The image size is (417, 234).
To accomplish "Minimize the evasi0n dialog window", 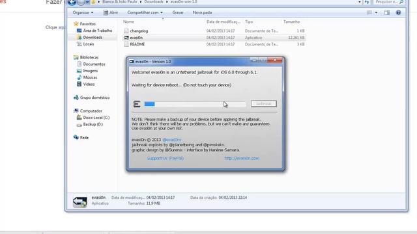I will point(254,60).
